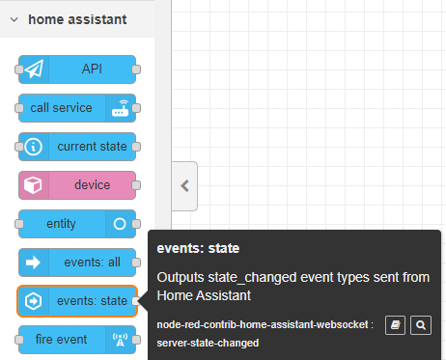Click the API node's output port
446x360 pixels.
point(136,69)
